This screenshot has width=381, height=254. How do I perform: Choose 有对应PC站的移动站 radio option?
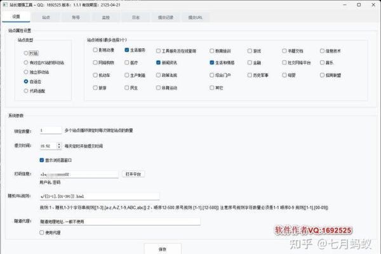click(x=26, y=62)
